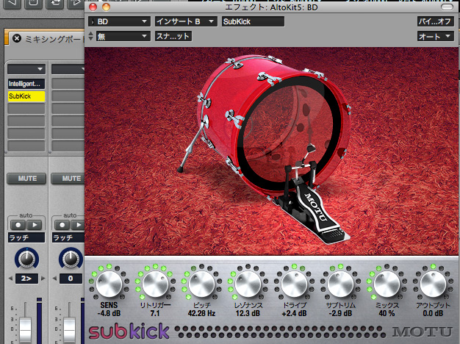Adjust the ドライブ knob

[294, 284]
